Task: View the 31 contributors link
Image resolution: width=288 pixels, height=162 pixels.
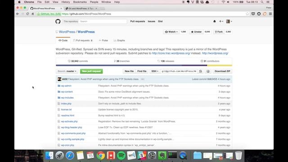Action: [210, 61]
